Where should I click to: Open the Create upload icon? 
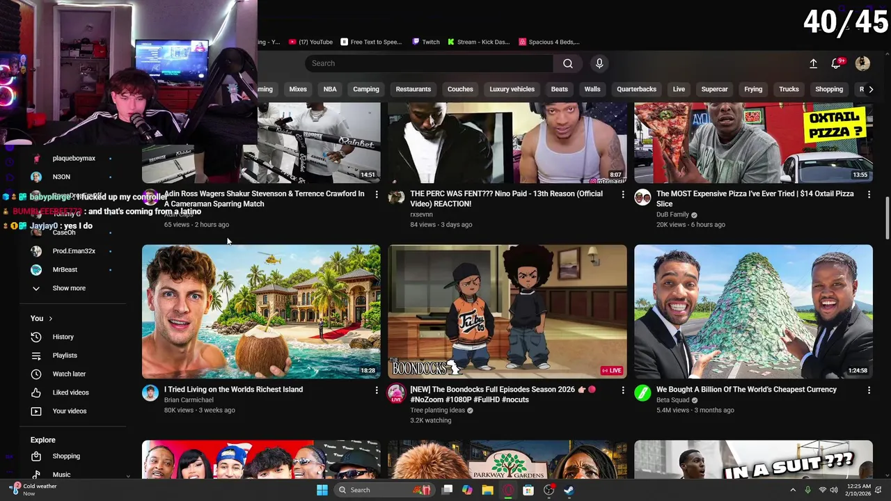click(813, 63)
